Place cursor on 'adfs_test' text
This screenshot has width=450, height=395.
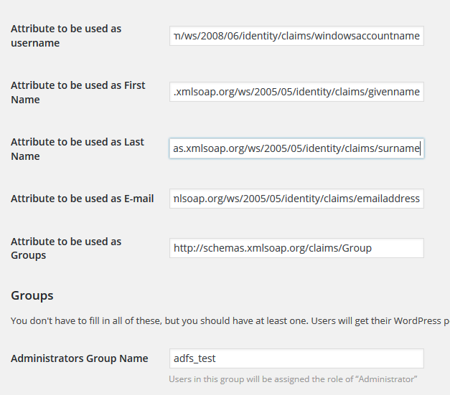click(194, 358)
